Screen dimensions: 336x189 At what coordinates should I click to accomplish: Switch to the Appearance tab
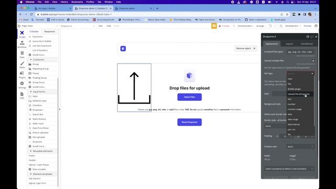coord(272,44)
